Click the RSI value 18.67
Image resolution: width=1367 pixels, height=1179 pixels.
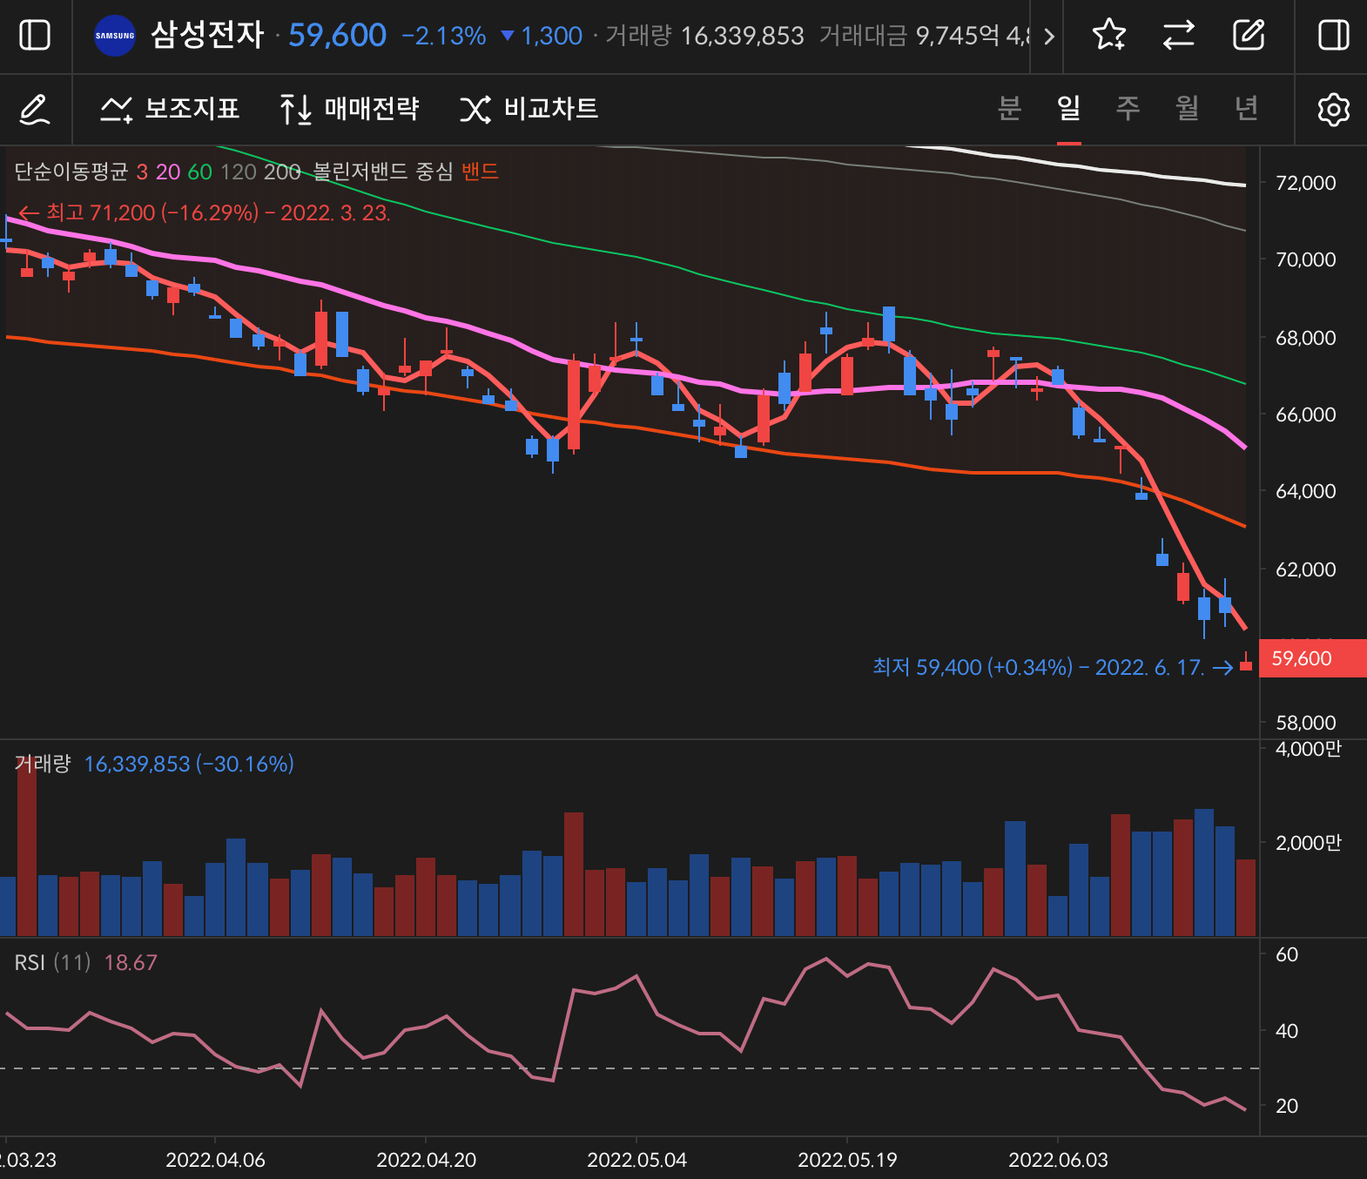pos(131,962)
